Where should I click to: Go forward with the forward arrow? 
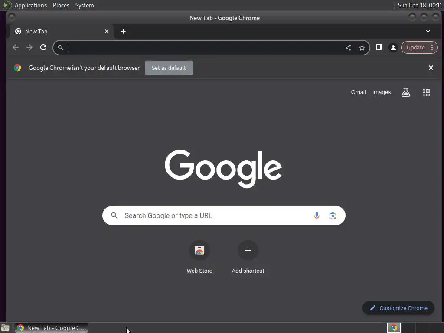(29, 48)
